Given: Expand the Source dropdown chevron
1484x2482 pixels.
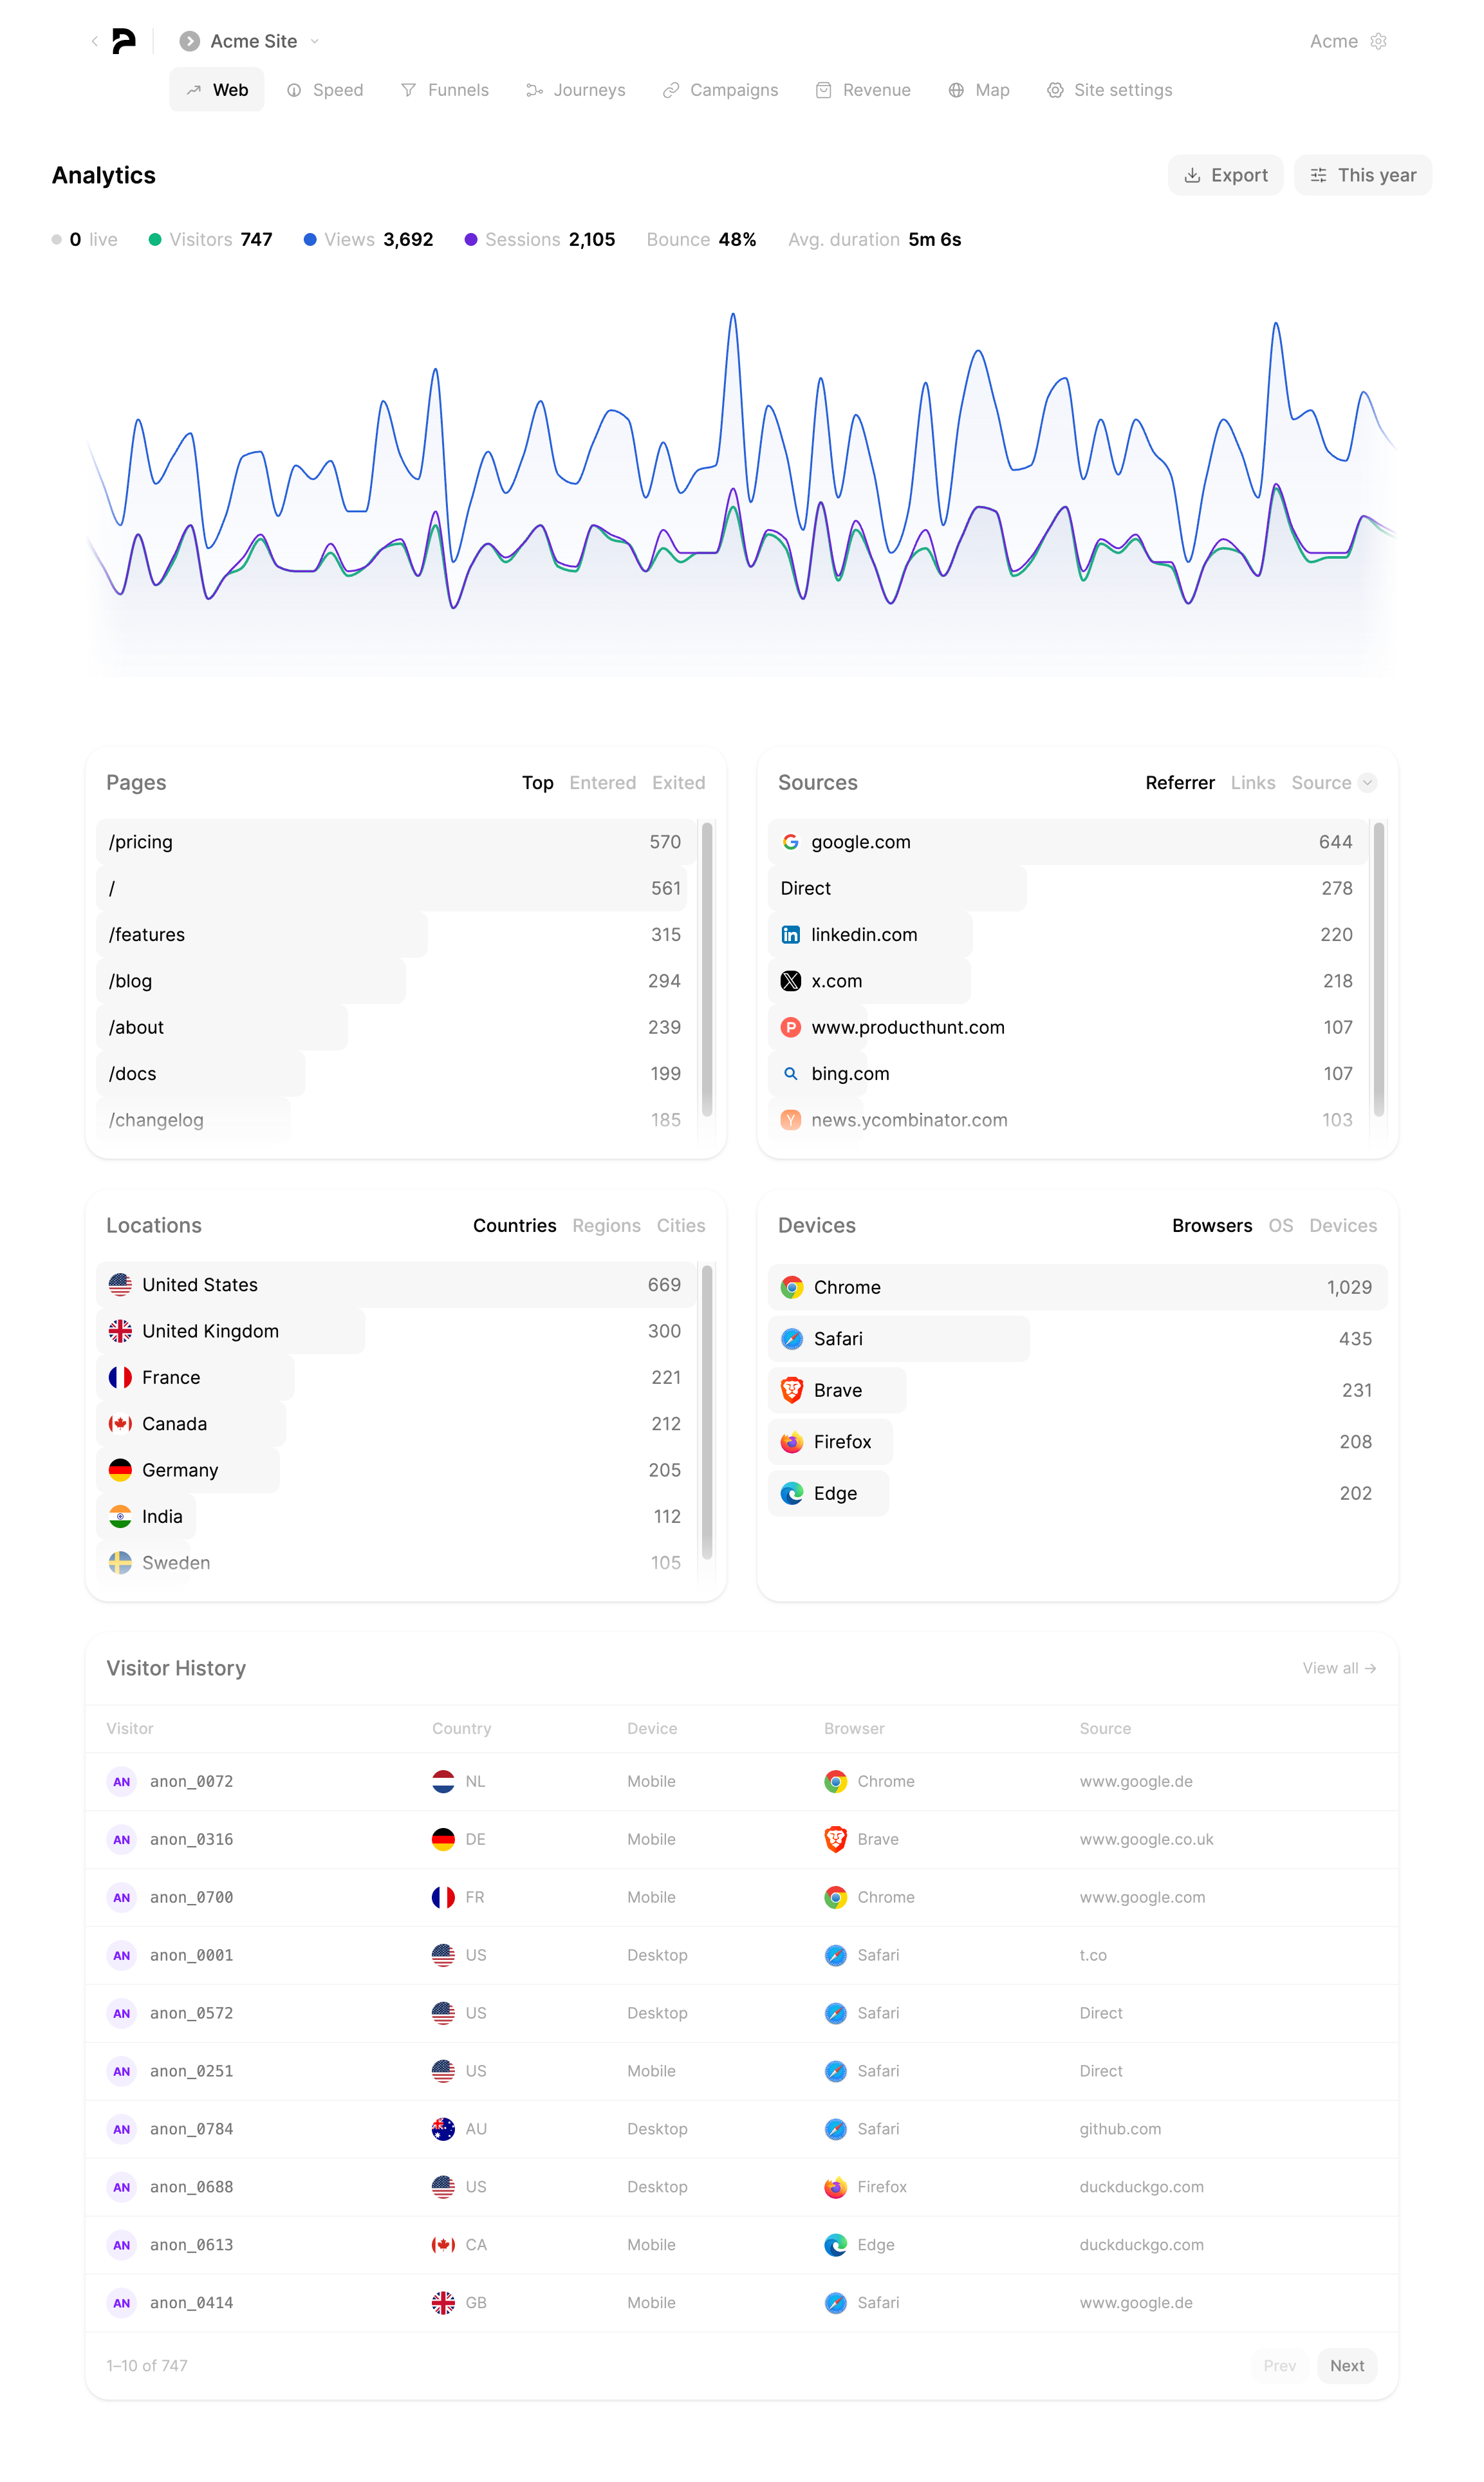Looking at the screenshot, I should [1367, 783].
